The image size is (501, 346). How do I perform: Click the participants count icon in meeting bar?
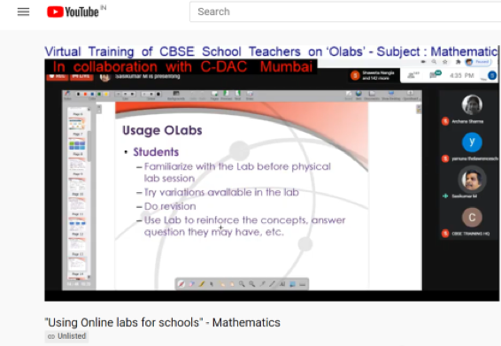tap(412, 75)
